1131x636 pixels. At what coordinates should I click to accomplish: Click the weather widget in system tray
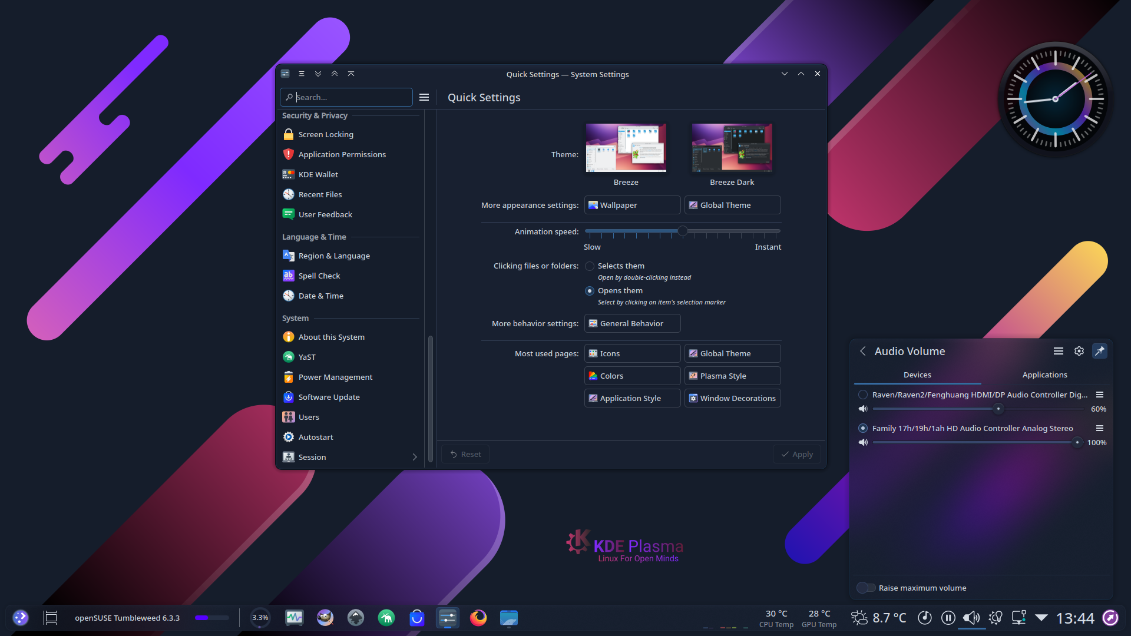pos(879,618)
